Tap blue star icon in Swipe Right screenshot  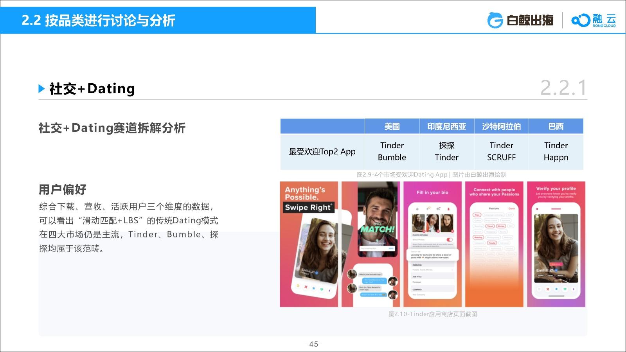tap(314, 289)
